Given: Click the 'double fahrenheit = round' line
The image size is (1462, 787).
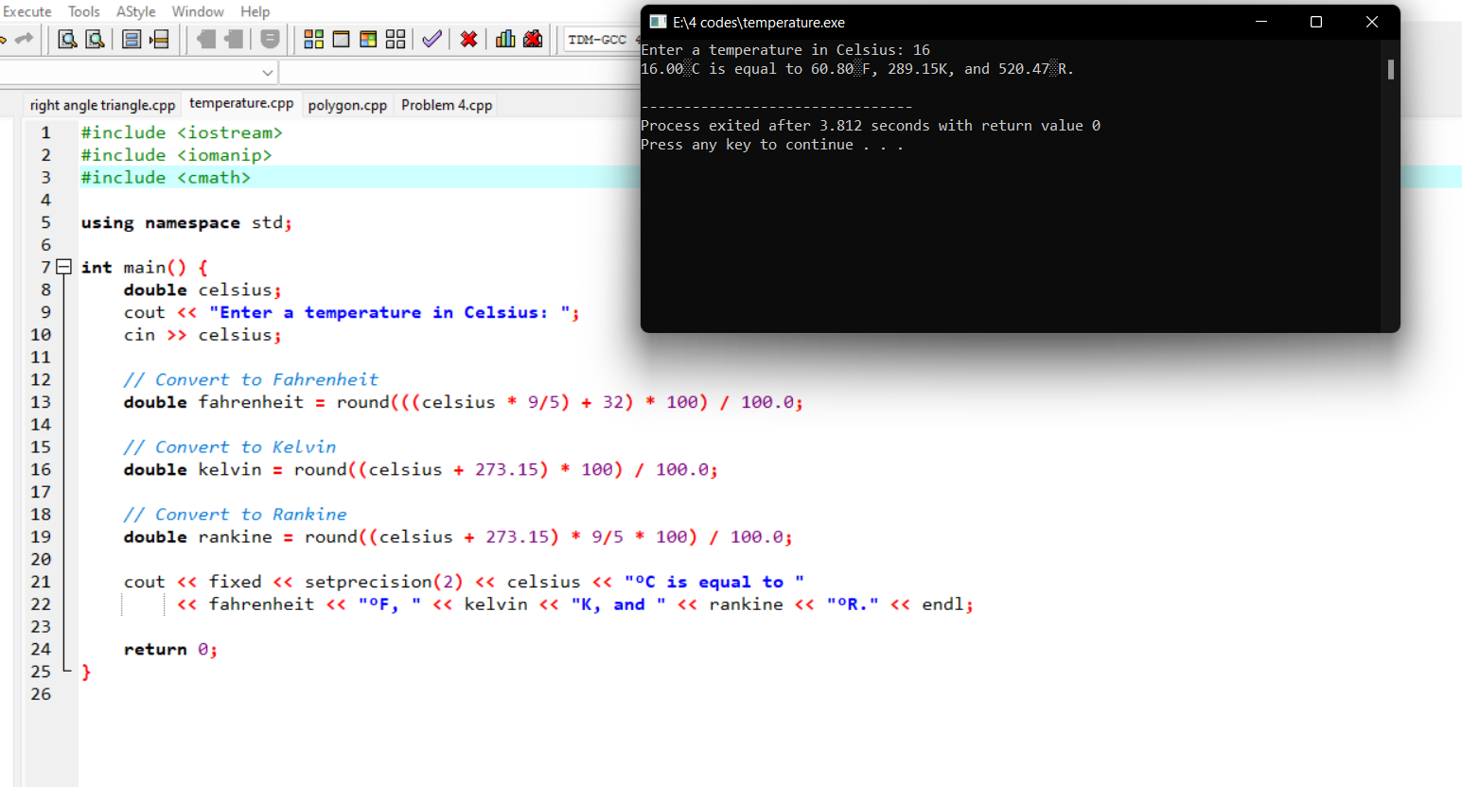Looking at the screenshot, I should [464, 402].
